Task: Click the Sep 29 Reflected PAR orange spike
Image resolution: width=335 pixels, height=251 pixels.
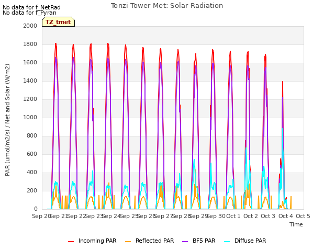Action: click(x=196, y=170)
